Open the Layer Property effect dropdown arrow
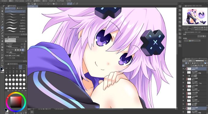This screenshot has width=208, height=114. (205, 36)
